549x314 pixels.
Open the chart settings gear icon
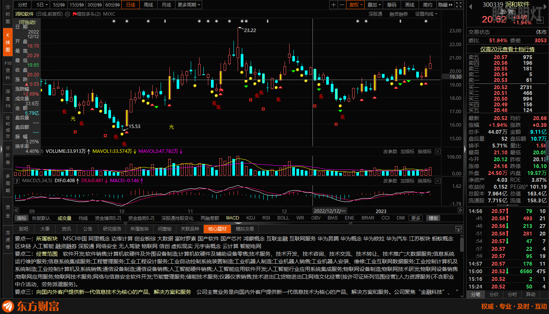68,14
